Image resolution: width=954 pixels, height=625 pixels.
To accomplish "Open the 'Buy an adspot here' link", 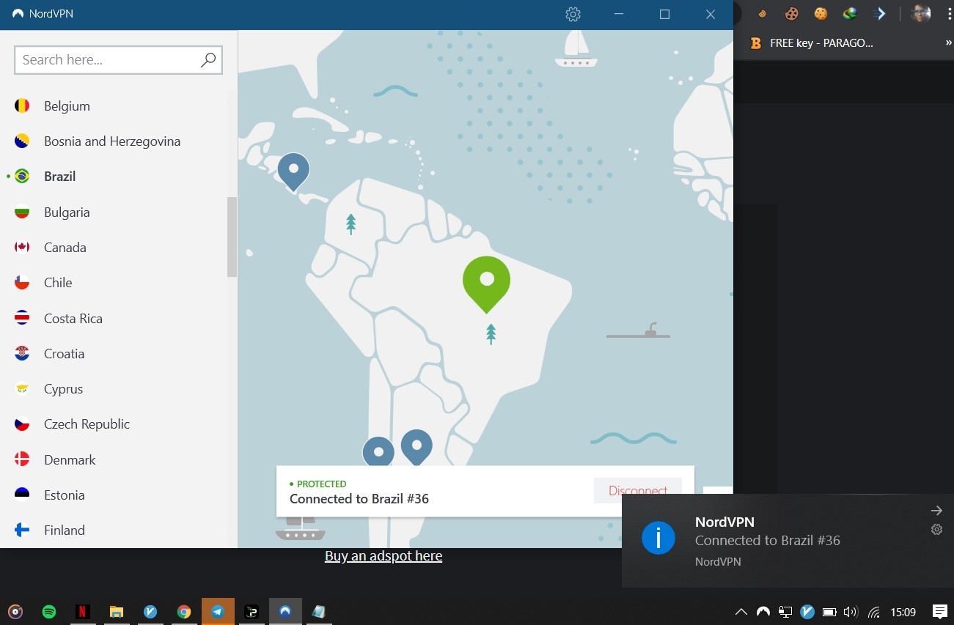I will click(x=384, y=556).
